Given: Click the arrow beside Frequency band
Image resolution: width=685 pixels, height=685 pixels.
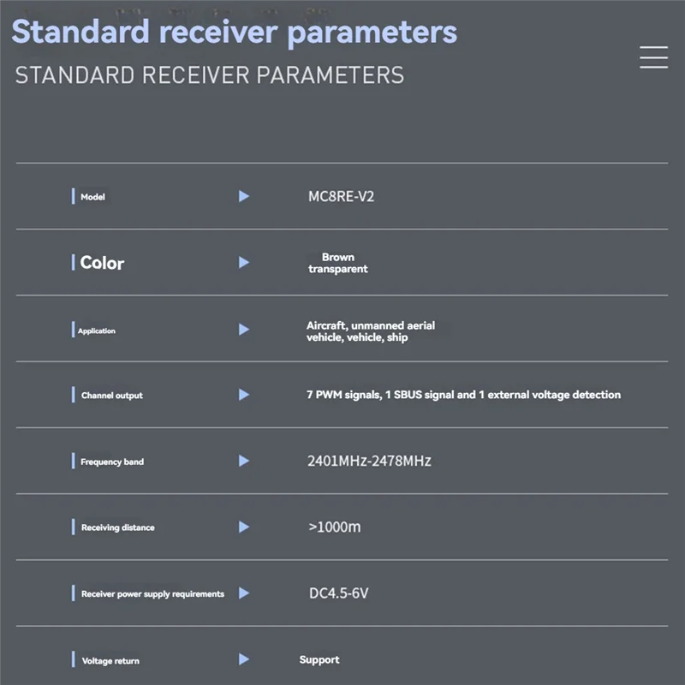Looking at the screenshot, I should [x=244, y=462].
